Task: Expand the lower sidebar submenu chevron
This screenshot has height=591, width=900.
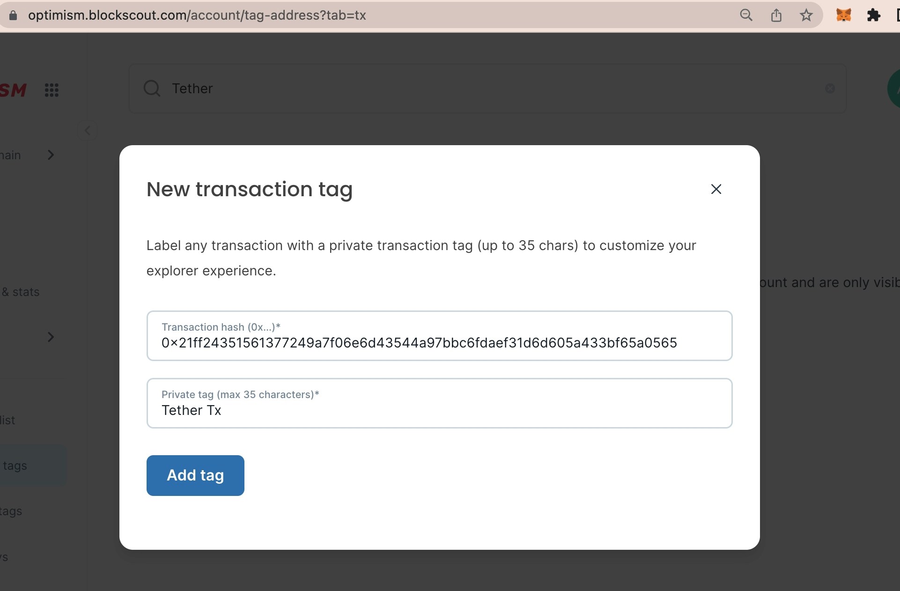Action: [51, 337]
